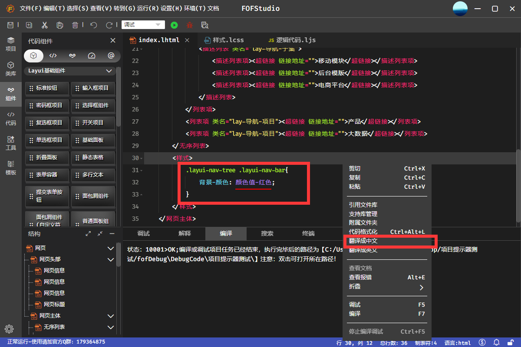Open the 调试 output tab
This screenshot has width=521, height=347.
point(144,233)
